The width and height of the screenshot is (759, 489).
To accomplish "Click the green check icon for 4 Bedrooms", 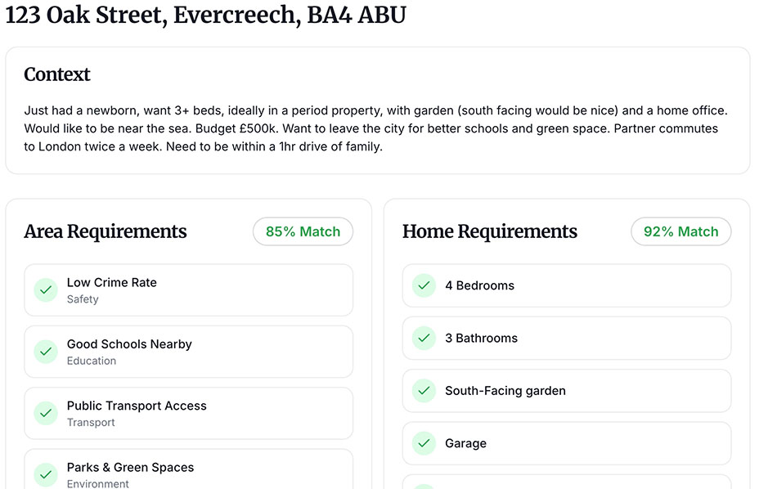I will coord(424,285).
